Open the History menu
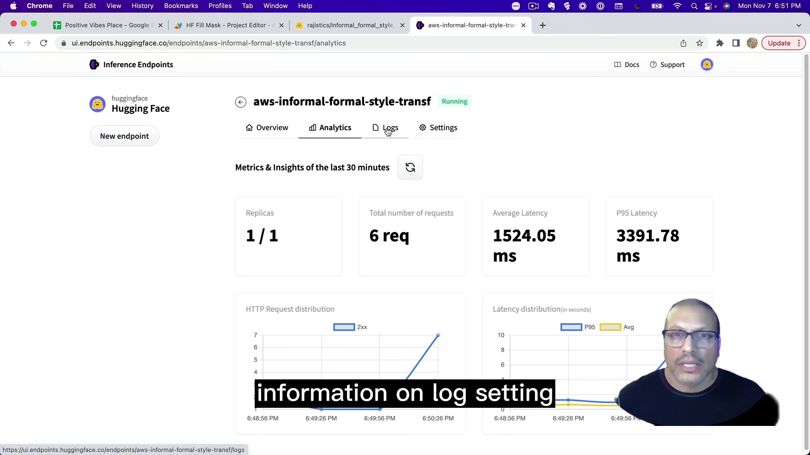The height and width of the screenshot is (455, 810). click(x=142, y=6)
